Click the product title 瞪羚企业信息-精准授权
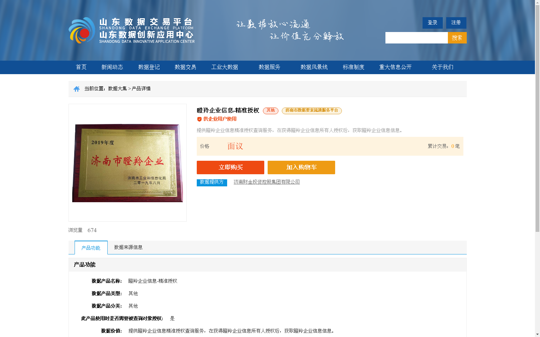This screenshot has width=540, height=337. (x=228, y=111)
